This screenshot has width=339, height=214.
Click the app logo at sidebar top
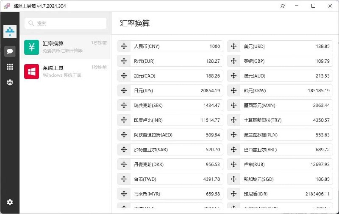[10, 31]
